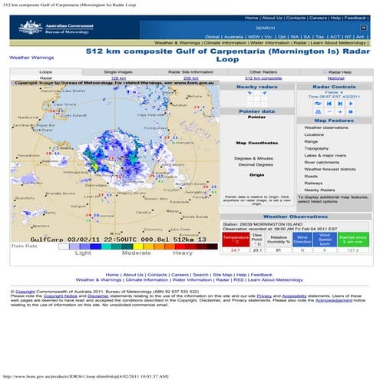The width and height of the screenshot is (380, 380).
Task: Select Qld in the state navigation
Action: [x=282, y=37]
